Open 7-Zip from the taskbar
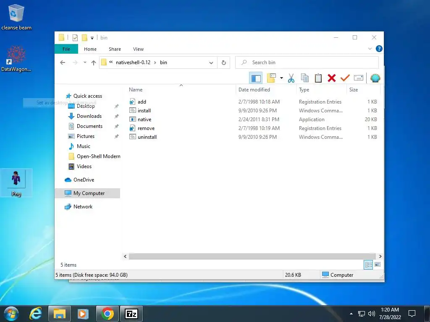 click(131, 314)
